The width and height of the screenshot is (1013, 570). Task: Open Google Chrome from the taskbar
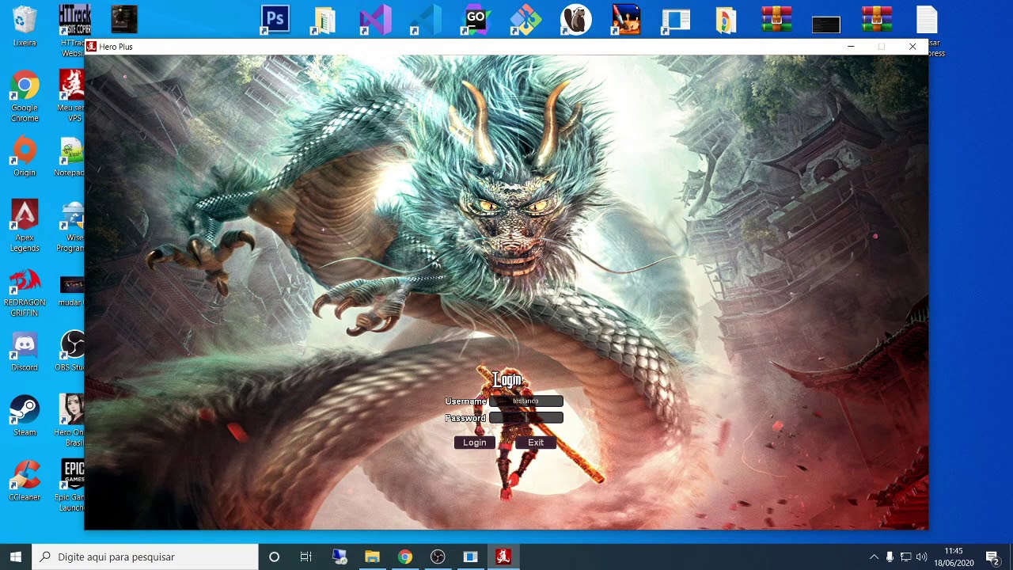point(404,557)
